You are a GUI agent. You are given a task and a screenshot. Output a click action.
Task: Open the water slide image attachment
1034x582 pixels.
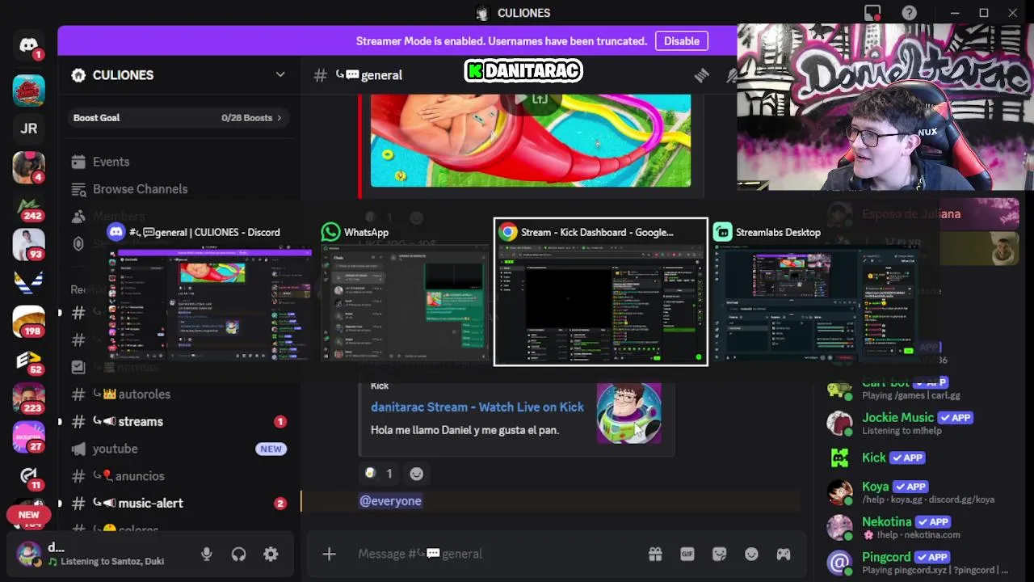pyautogui.click(x=531, y=141)
